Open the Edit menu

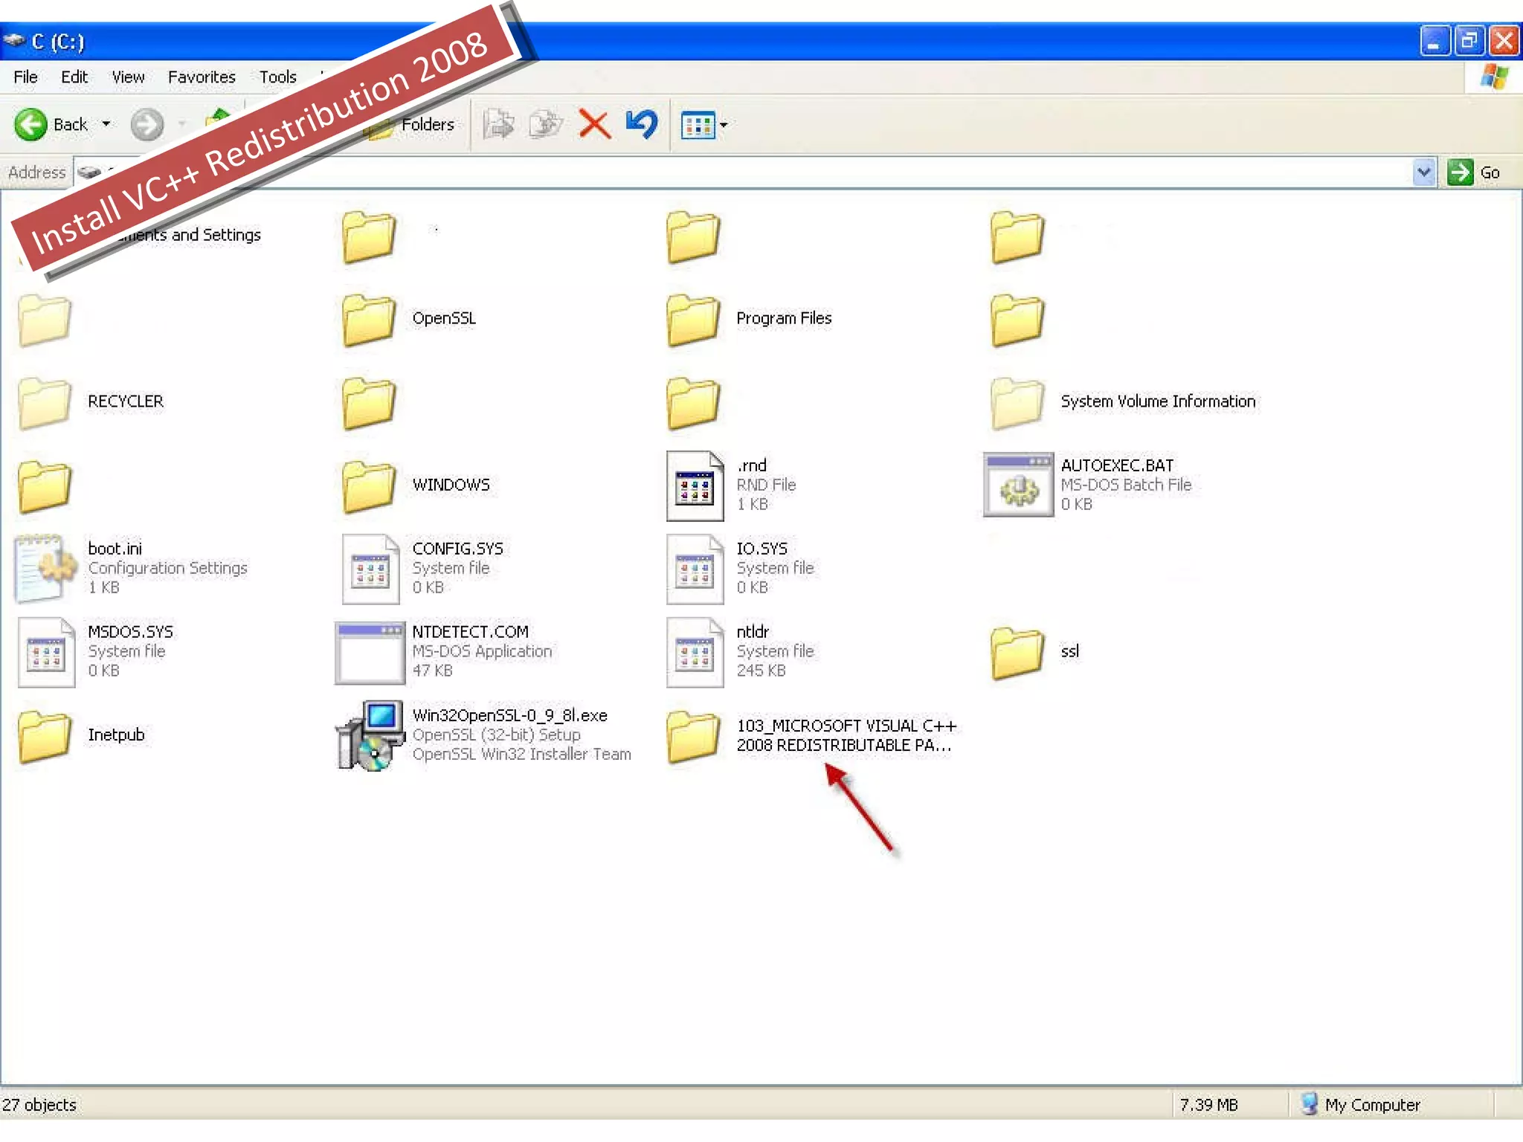(x=74, y=77)
